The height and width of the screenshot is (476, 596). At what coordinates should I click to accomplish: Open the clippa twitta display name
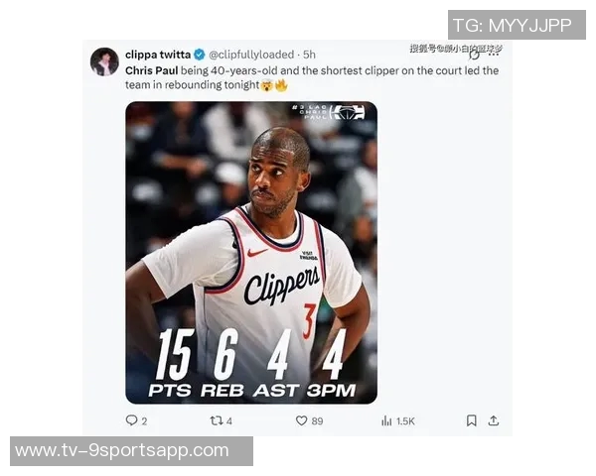(158, 55)
